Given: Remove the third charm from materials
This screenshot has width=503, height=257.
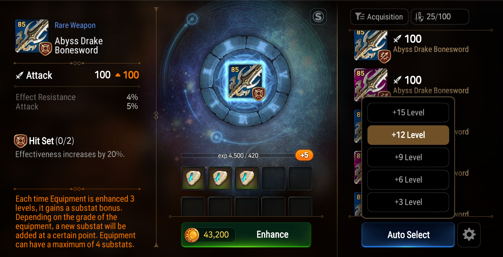Looking at the screenshot, I should pos(246,178).
